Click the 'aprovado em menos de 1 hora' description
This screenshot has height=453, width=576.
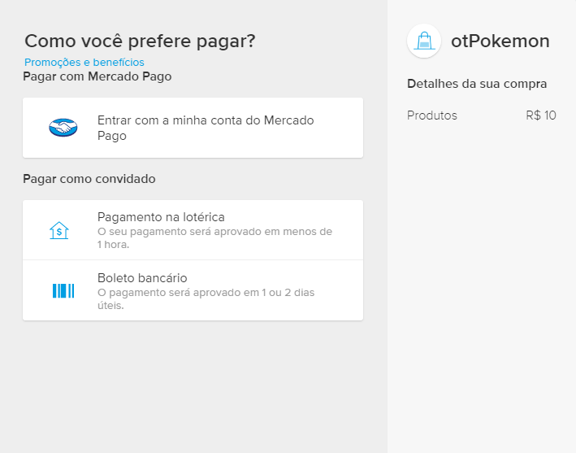pos(215,238)
